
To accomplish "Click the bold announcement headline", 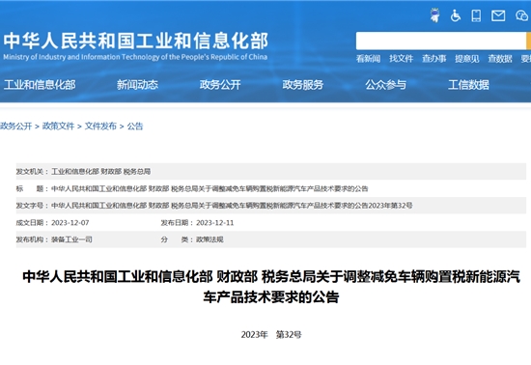I will point(271,287).
